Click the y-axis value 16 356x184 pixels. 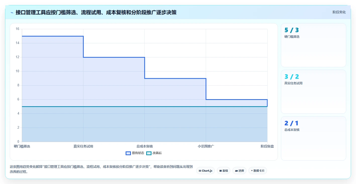[x=17, y=29]
